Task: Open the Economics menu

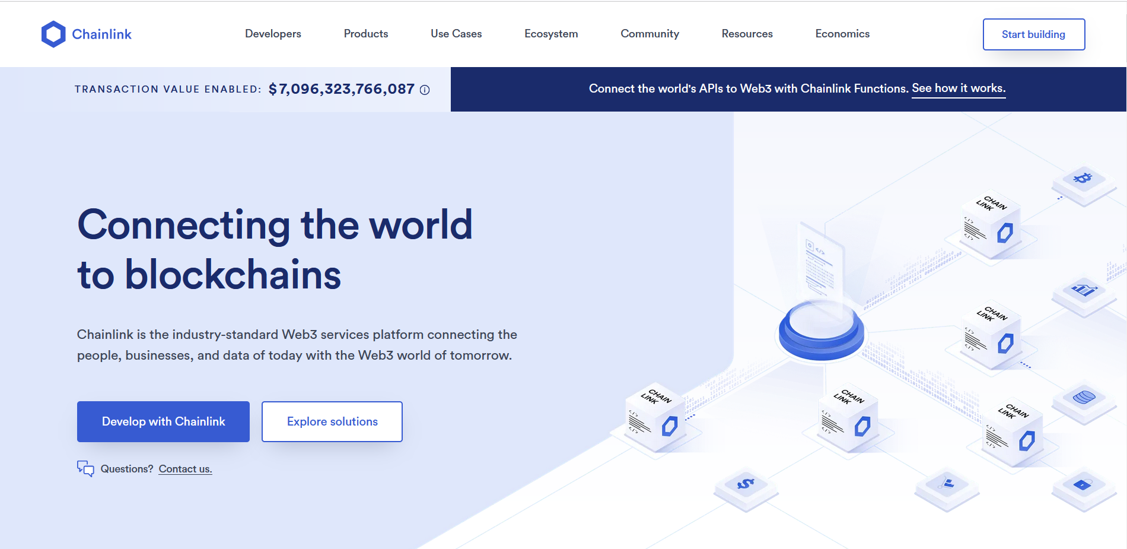Action: tap(842, 34)
